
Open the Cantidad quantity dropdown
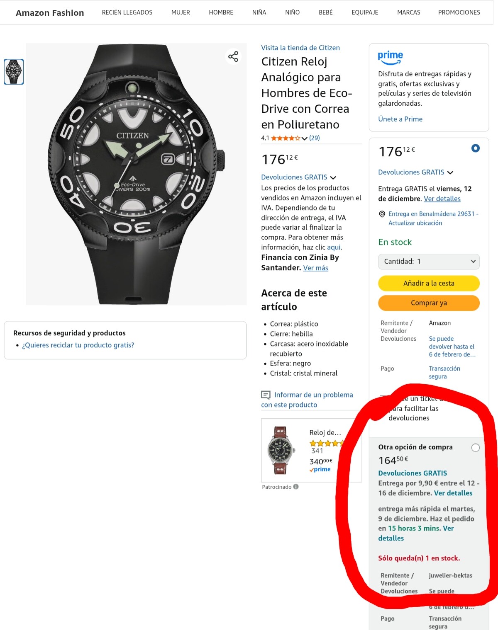click(x=429, y=262)
